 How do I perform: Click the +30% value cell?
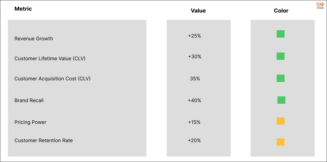(195, 57)
